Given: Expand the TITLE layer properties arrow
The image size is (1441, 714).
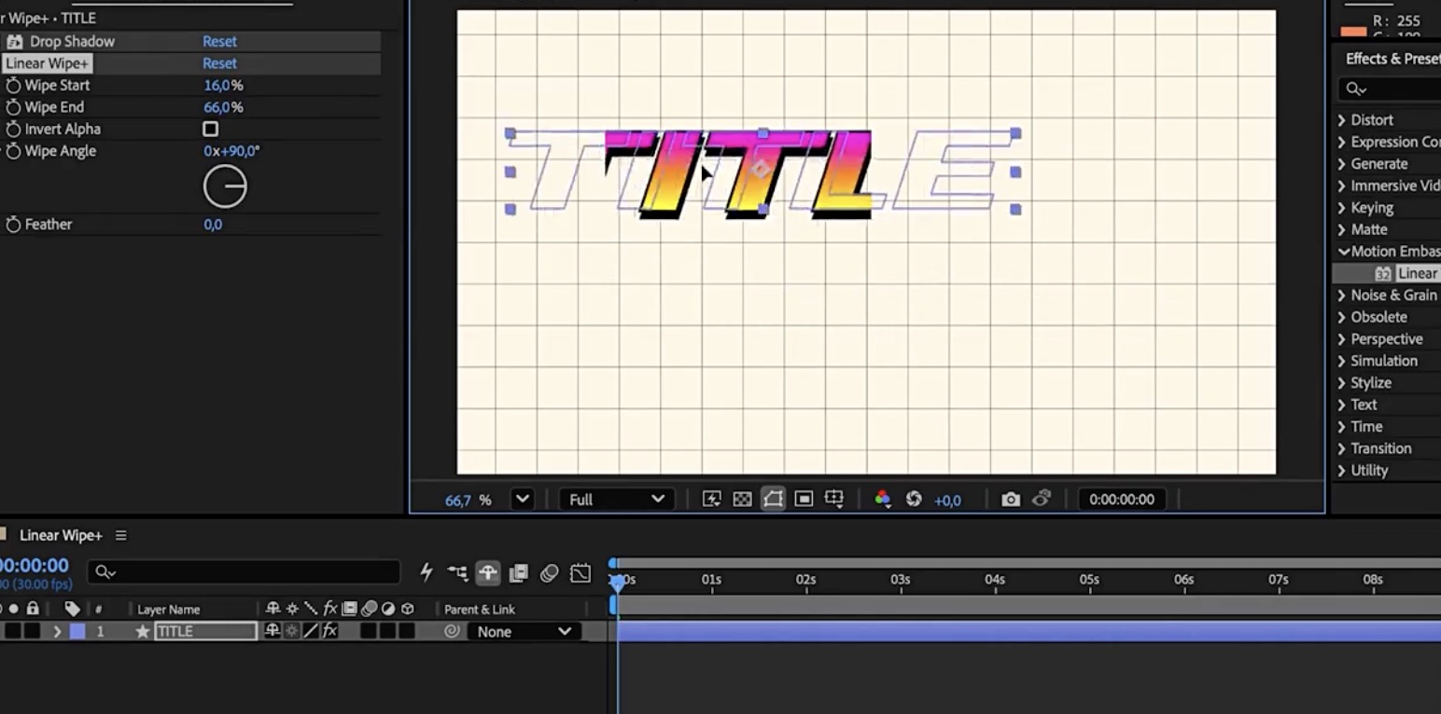Looking at the screenshot, I should click(56, 632).
